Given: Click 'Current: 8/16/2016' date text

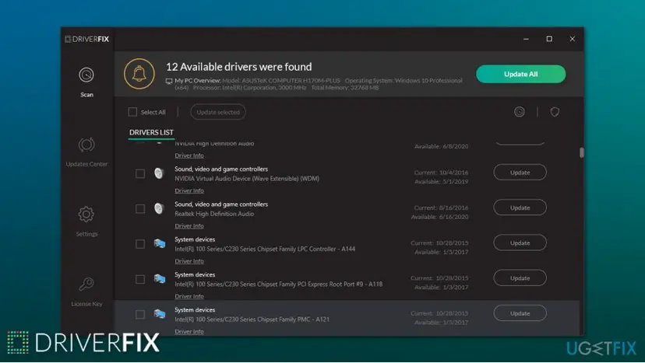Looking at the screenshot, I should (x=441, y=208).
